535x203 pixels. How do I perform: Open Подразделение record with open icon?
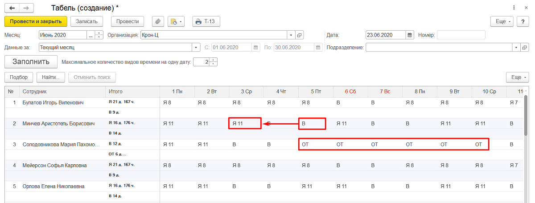click(x=524, y=47)
